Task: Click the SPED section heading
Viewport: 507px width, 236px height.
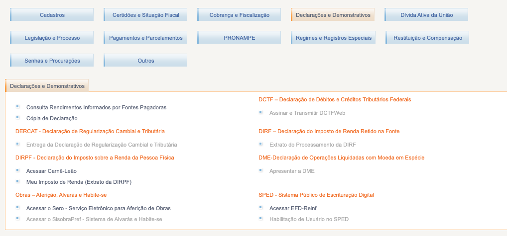Action: (316, 195)
